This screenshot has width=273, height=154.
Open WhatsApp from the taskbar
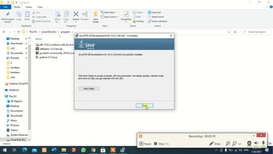84,150
